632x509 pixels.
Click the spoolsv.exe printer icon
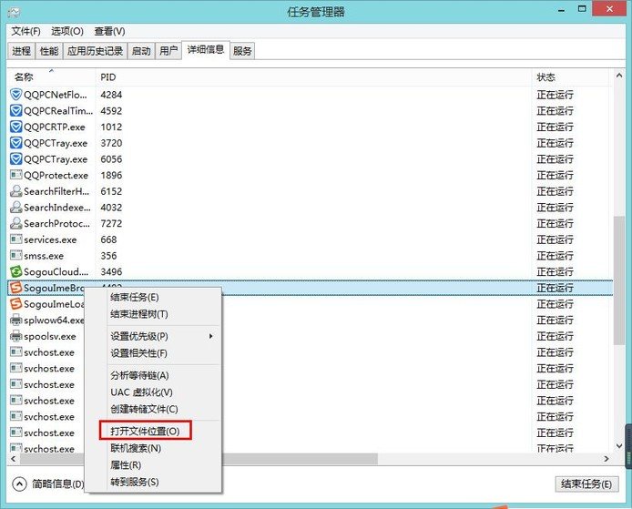(15, 336)
